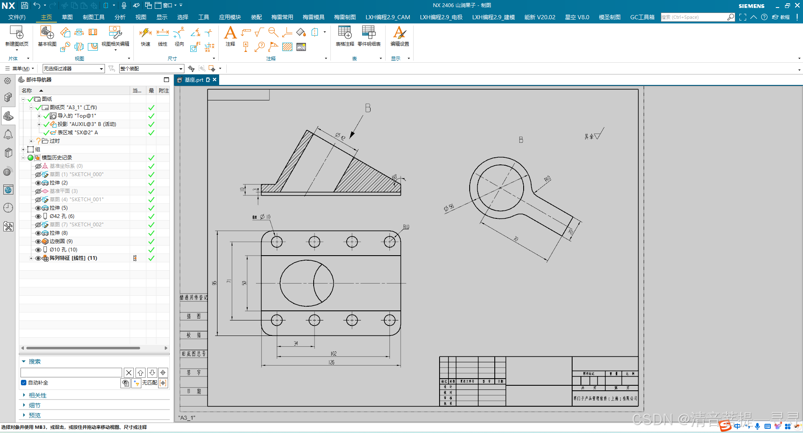
Task: Collapse the 图纸 tree node
Action: [x=23, y=99]
